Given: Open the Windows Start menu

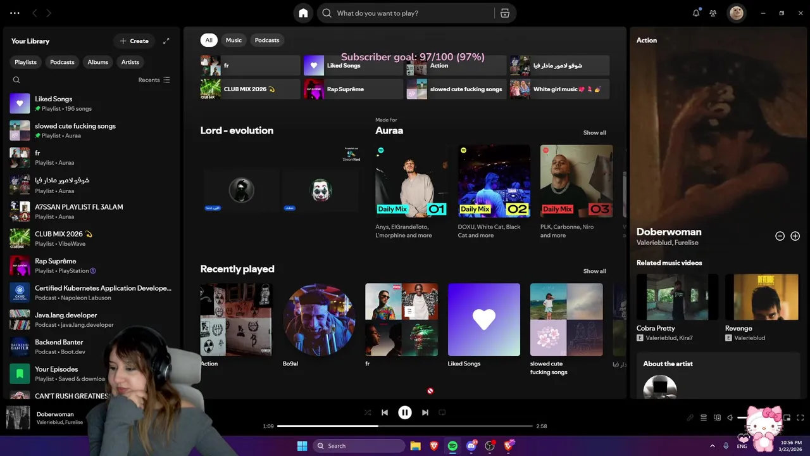Looking at the screenshot, I should (302, 446).
